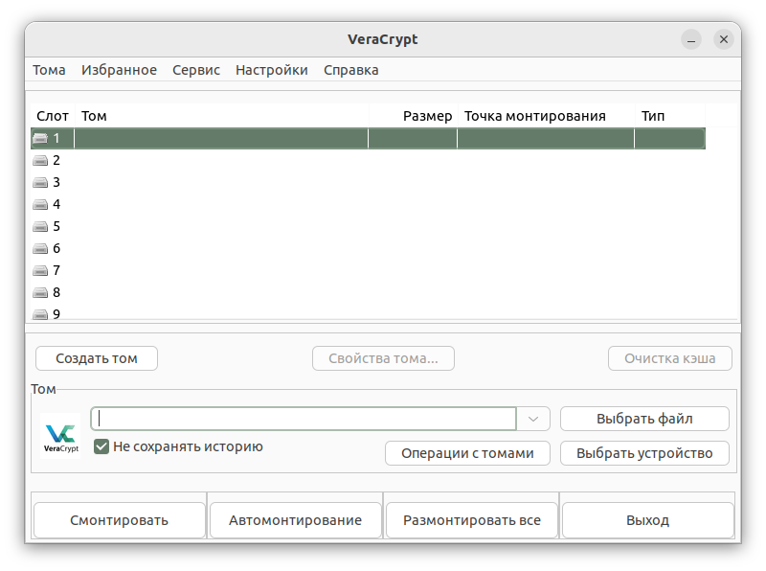Open the Справка menu
This screenshot has width=766, height=571.
pos(351,70)
